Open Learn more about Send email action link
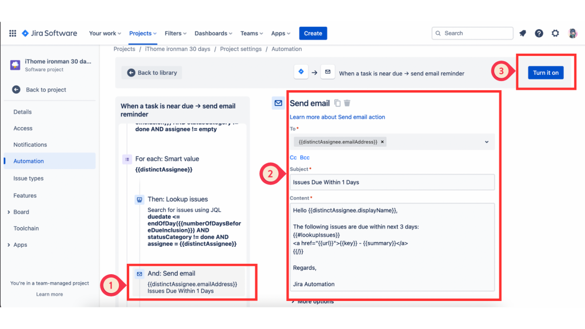 tap(337, 117)
